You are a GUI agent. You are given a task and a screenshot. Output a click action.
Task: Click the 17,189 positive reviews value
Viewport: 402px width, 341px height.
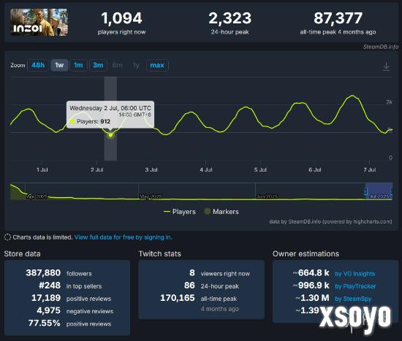pyautogui.click(x=46, y=298)
